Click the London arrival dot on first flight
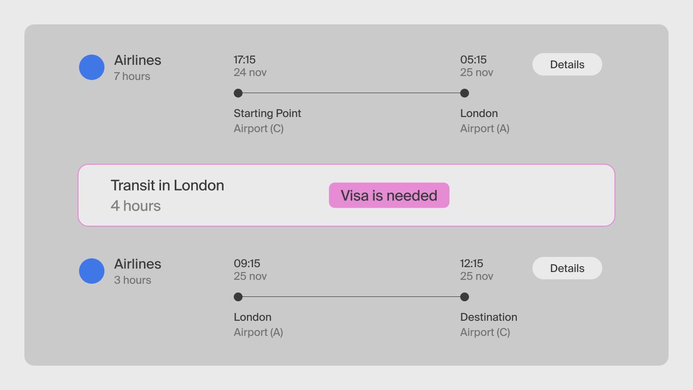The image size is (693, 390). [465, 93]
